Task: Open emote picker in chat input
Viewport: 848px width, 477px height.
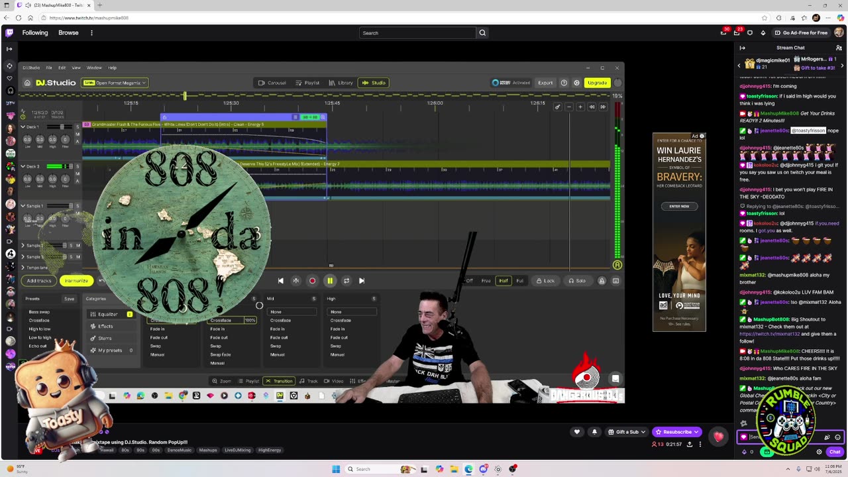Action: click(837, 437)
